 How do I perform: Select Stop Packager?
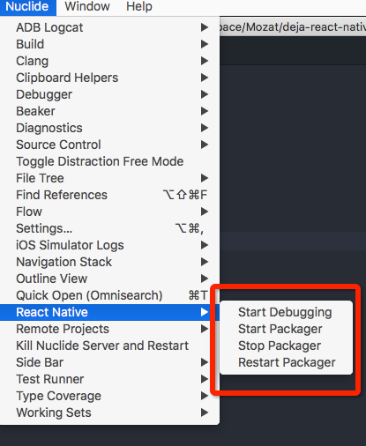286,346
